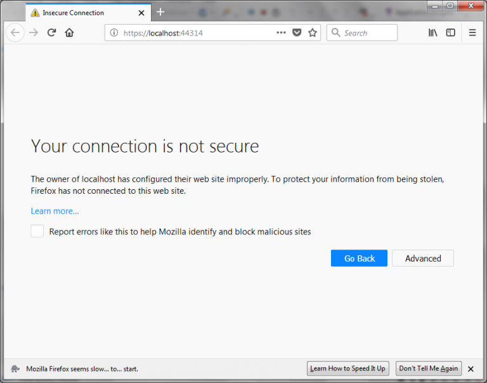Click Learn How to Speed It Up
Image resolution: width=487 pixels, height=383 pixels.
click(x=347, y=368)
